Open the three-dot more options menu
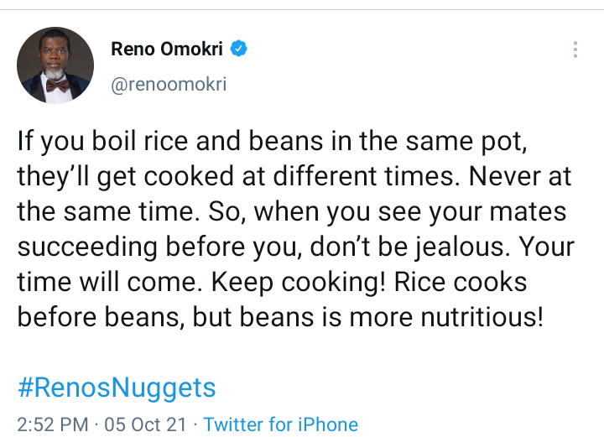604x437 pixels. point(575,49)
